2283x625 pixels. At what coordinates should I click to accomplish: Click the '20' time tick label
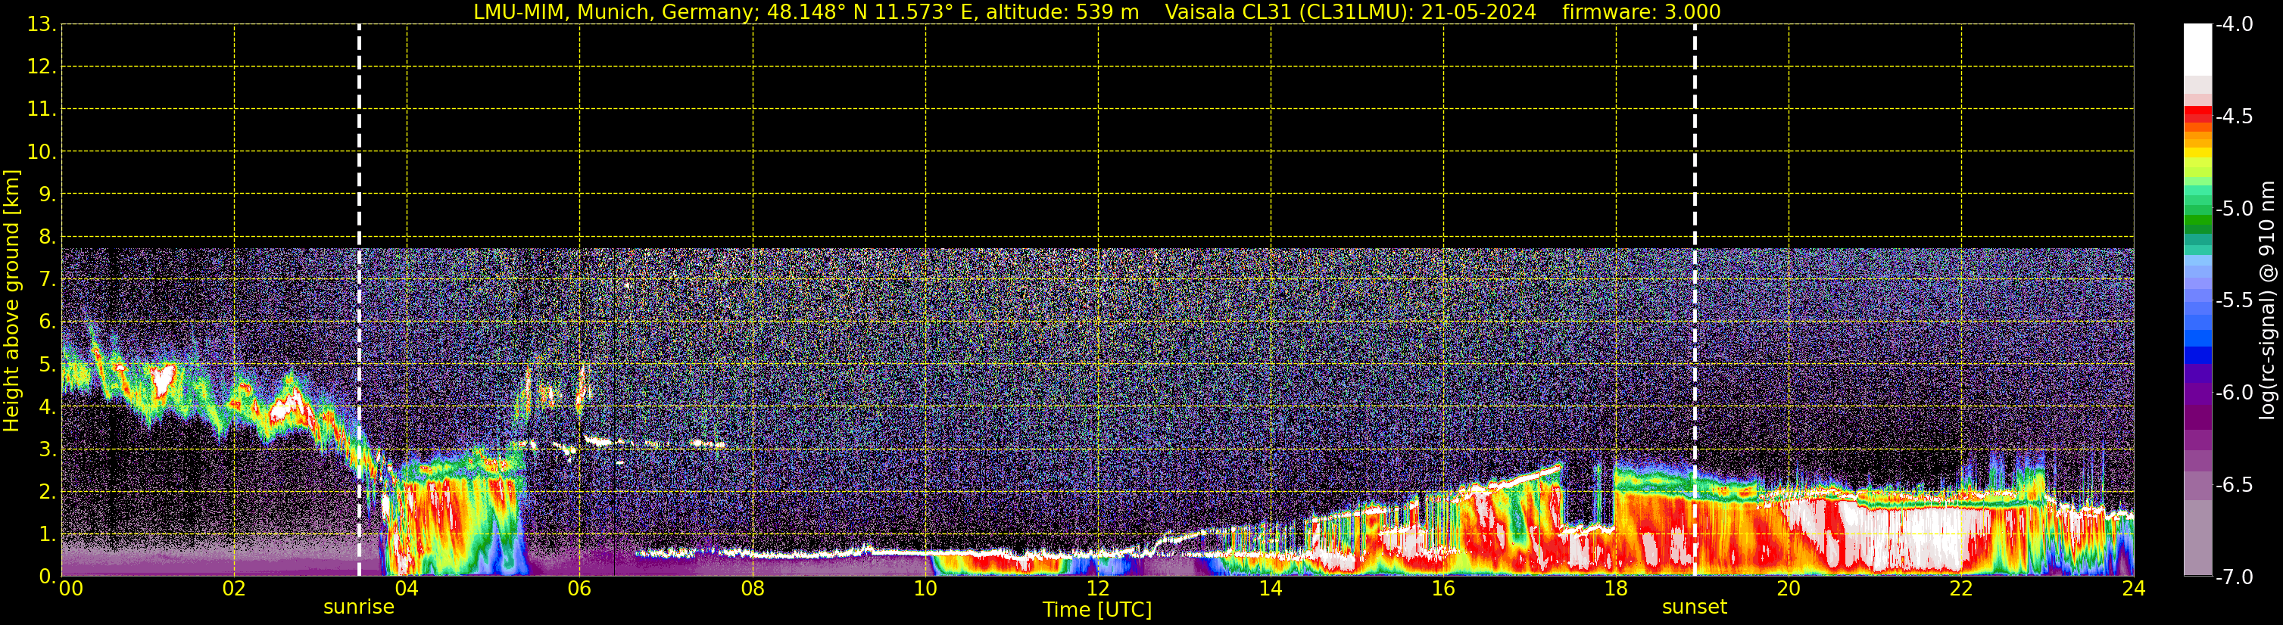click(1789, 589)
